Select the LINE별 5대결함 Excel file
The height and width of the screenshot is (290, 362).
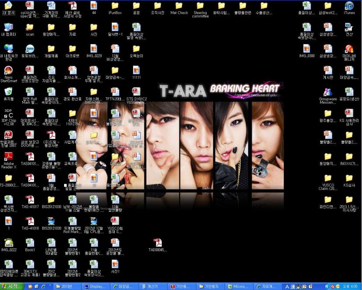[51, 246]
